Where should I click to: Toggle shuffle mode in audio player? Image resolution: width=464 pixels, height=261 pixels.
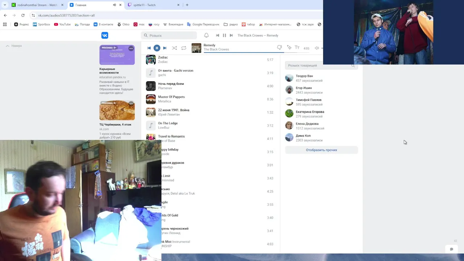pyautogui.click(x=174, y=48)
